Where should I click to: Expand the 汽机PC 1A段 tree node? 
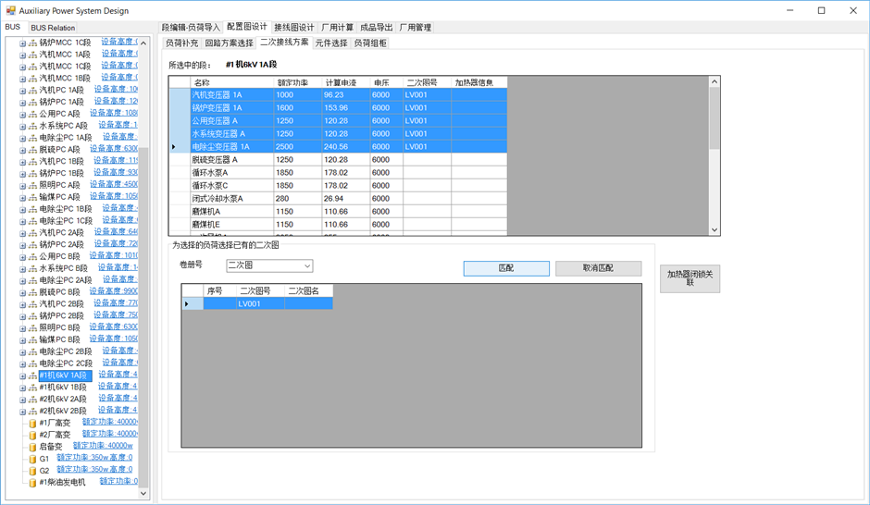tap(23, 91)
